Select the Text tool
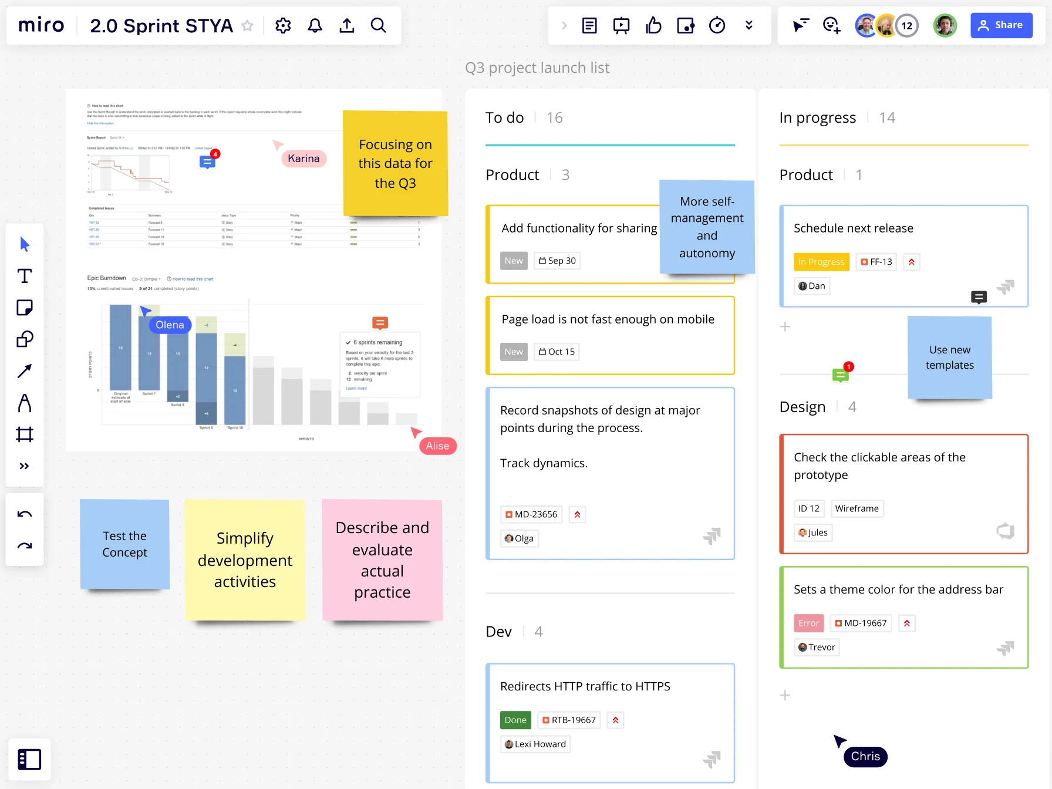This screenshot has width=1052, height=789. pyautogui.click(x=24, y=275)
